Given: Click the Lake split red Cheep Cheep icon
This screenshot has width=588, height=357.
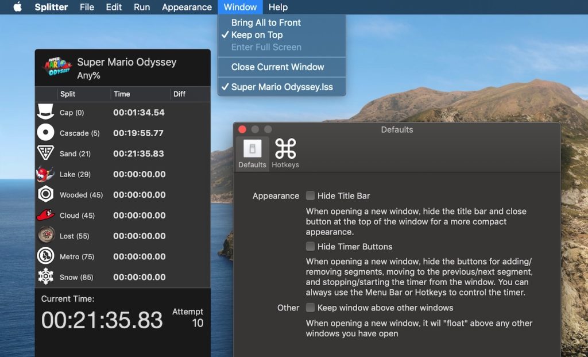Looking at the screenshot, I should click(45, 174).
